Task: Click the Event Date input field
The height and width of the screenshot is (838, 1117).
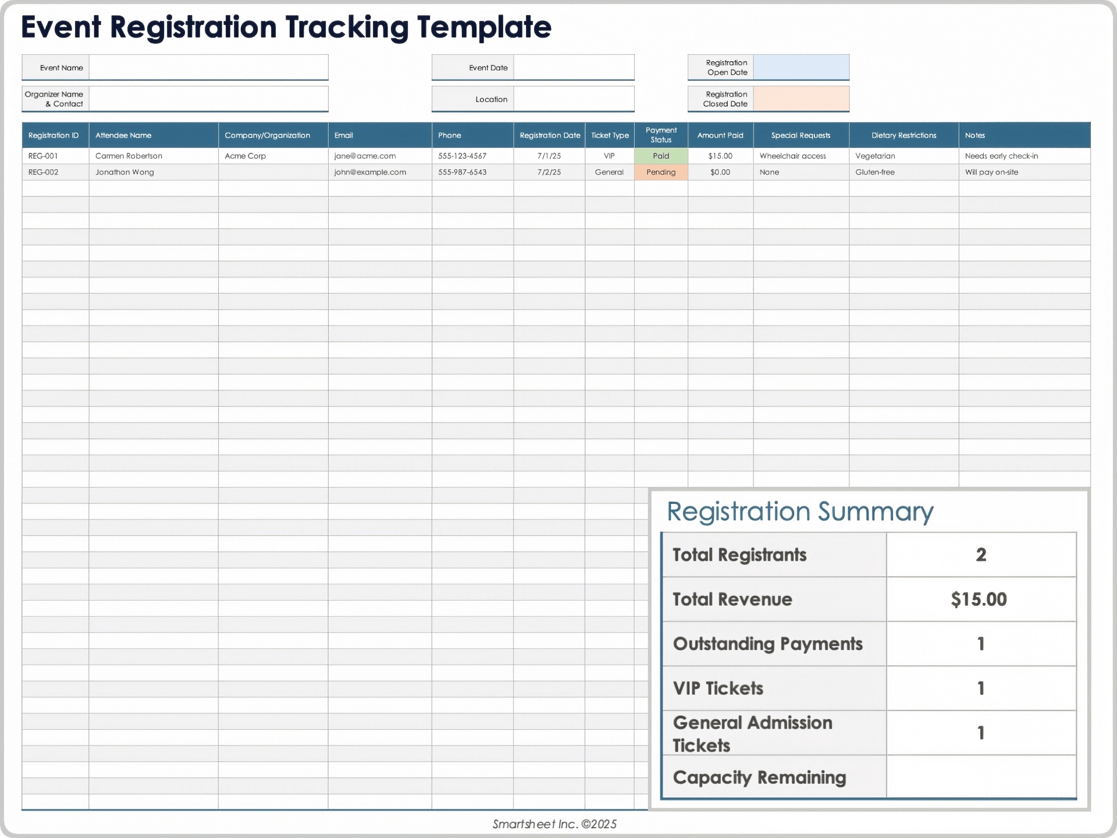Action: click(x=573, y=67)
